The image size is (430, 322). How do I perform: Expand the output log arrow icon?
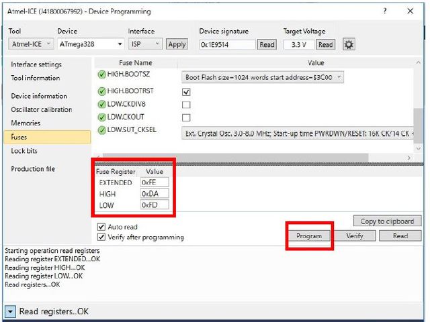pyautogui.click(x=11, y=312)
